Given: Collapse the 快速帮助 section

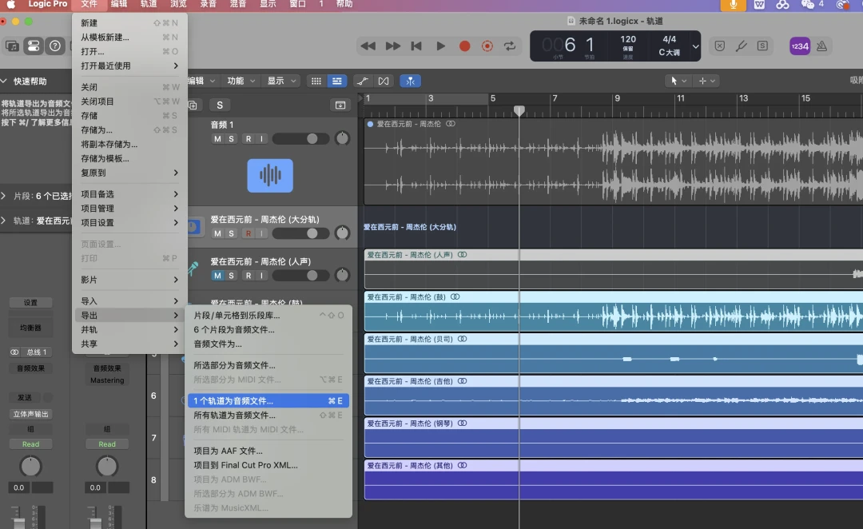Looking at the screenshot, I should click(4, 81).
